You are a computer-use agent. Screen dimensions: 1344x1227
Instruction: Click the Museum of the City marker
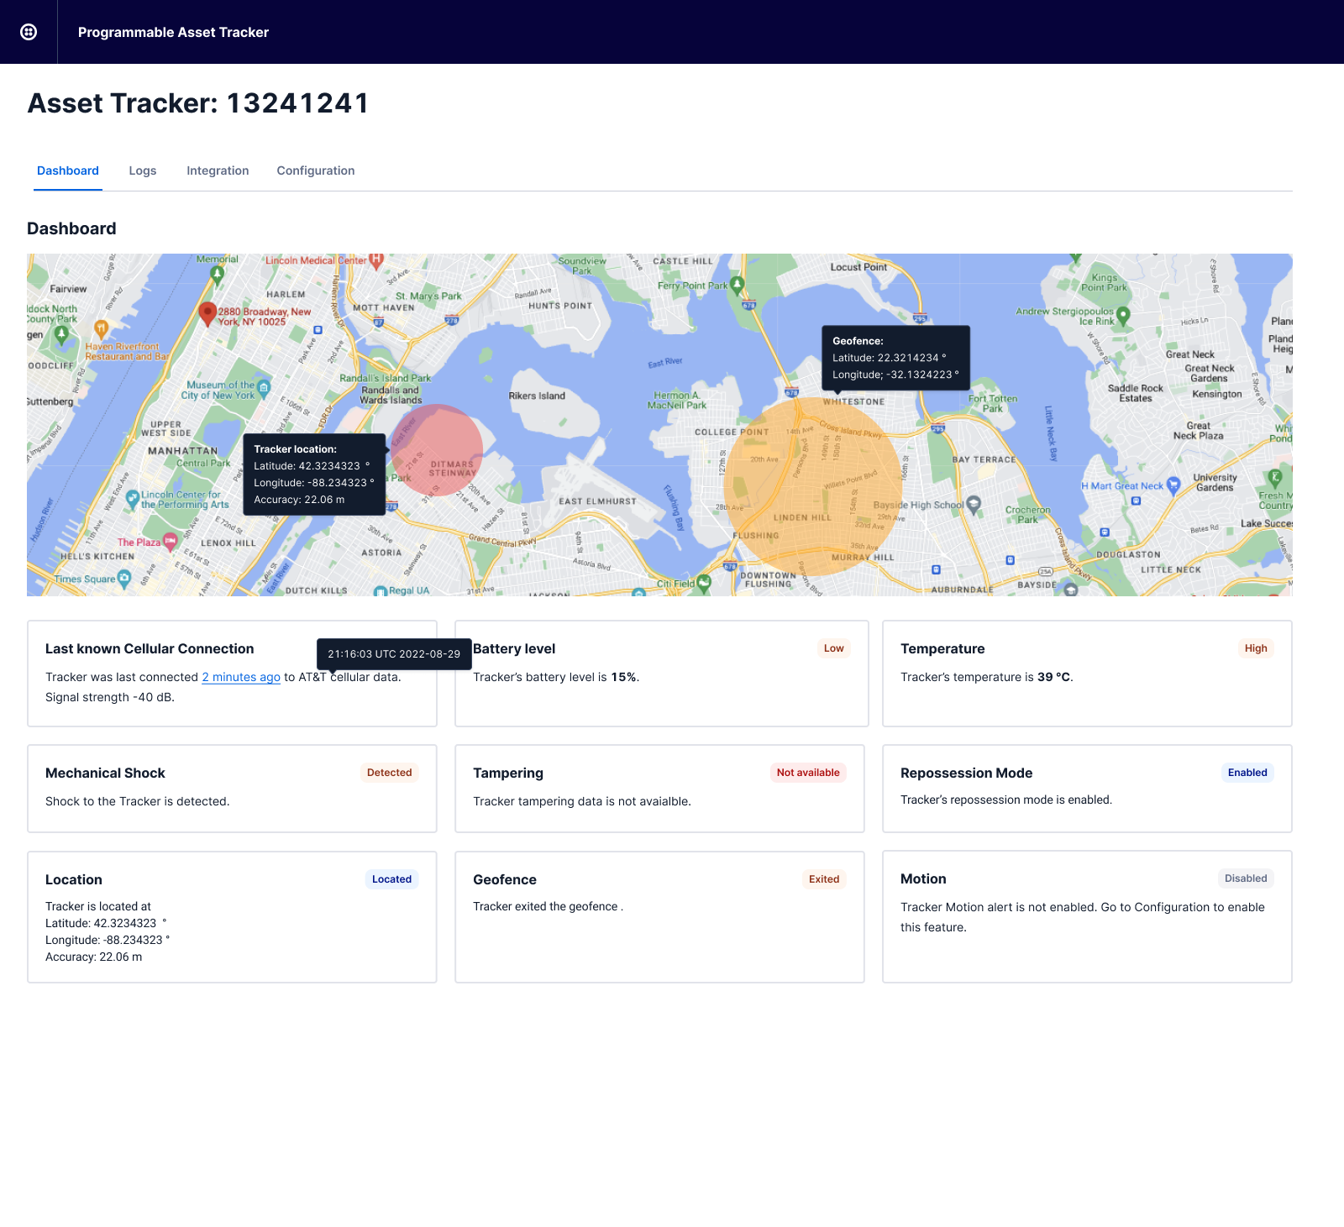pos(264,387)
